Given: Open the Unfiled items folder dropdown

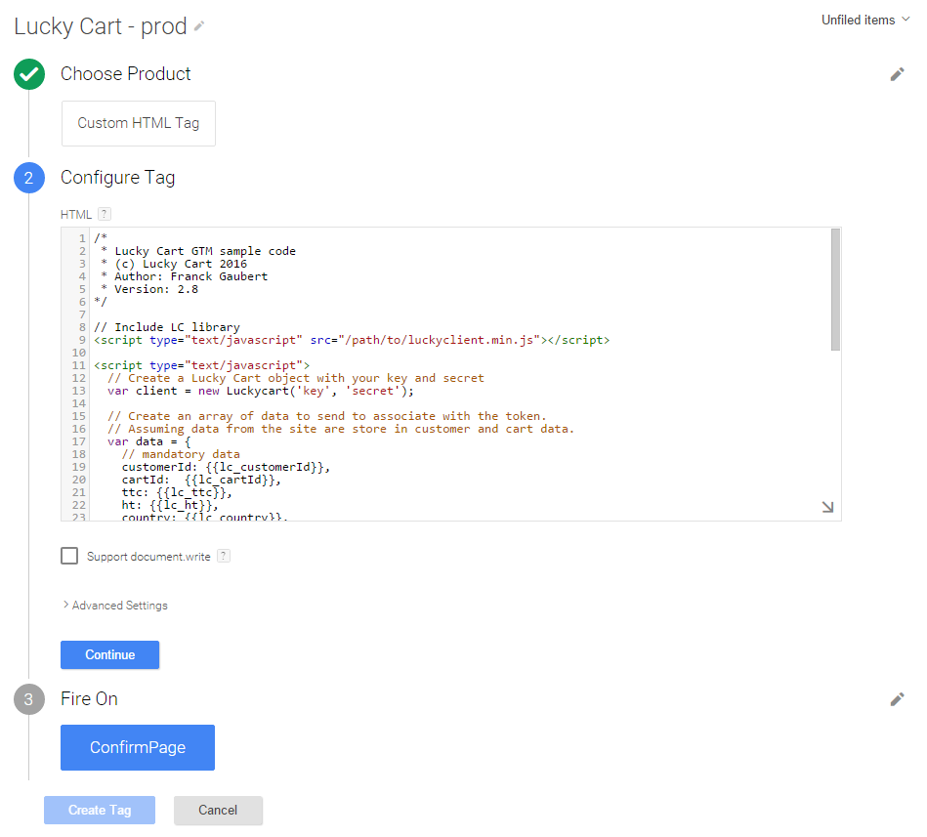Looking at the screenshot, I should pyautogui.click(x=865, y=20).
